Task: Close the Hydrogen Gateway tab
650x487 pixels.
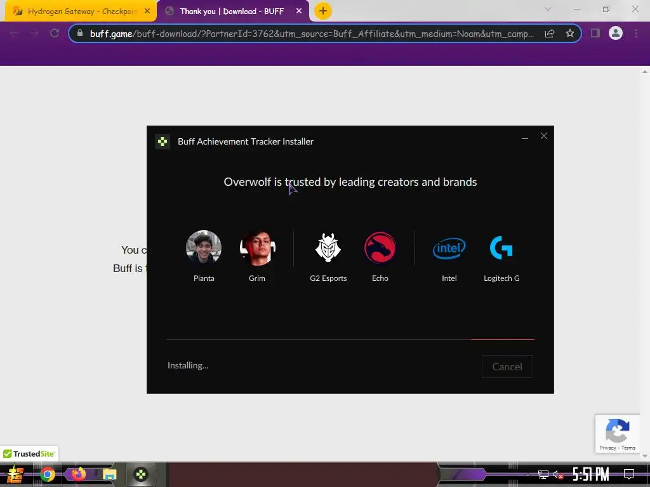Action: tap(147, 11)
